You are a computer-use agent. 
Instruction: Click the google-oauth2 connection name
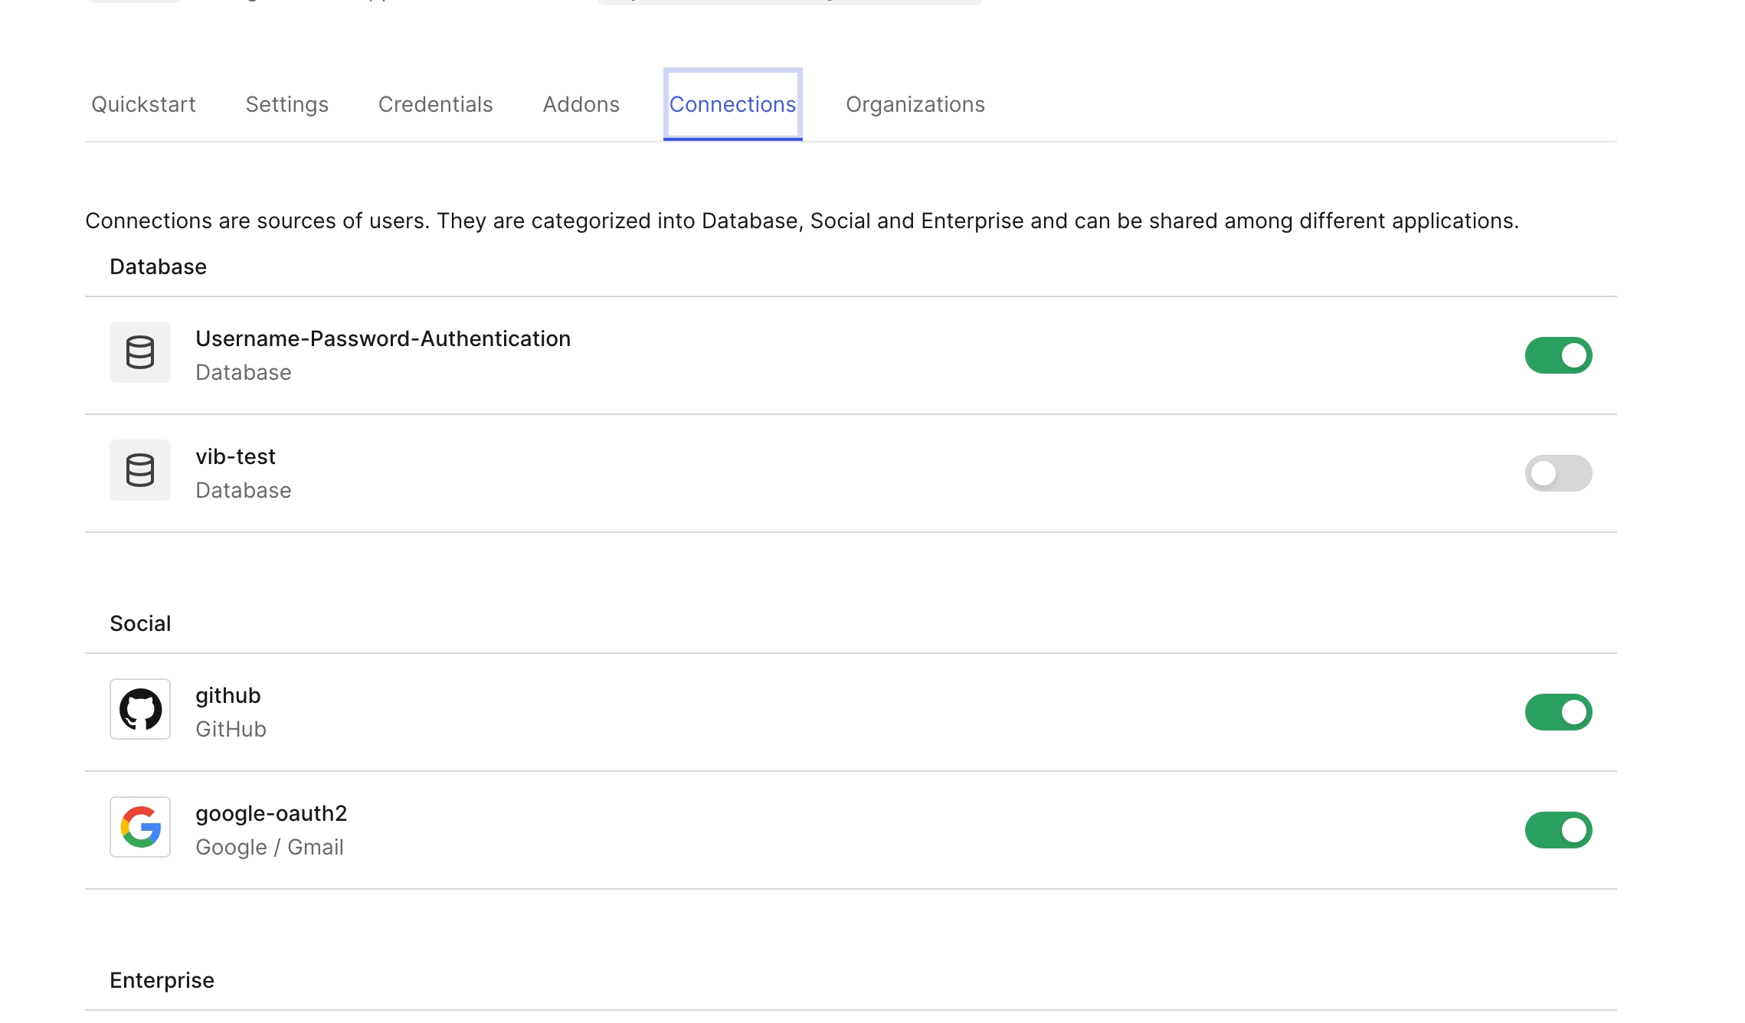click(x=271, y=813)
